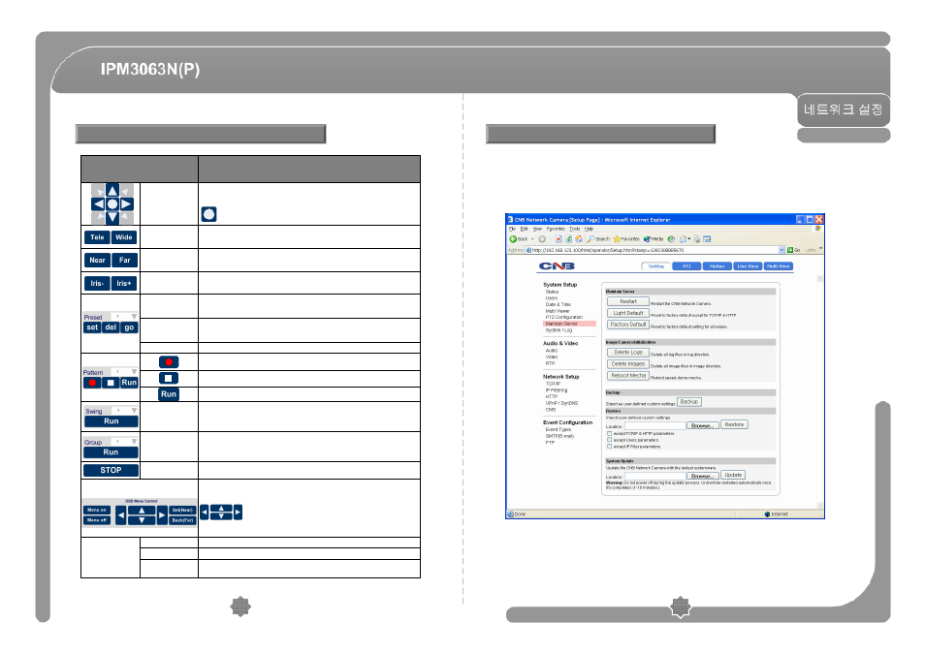Screen dimensions: 925x653
Task: Check except TCP/IP & HTTP parameters
Action: pos(609,434)
